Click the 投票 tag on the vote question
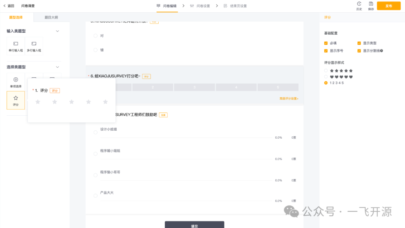 [x=163, y=115]
